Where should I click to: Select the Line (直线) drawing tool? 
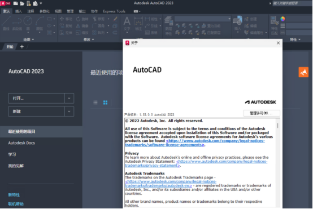coord(6,23)
